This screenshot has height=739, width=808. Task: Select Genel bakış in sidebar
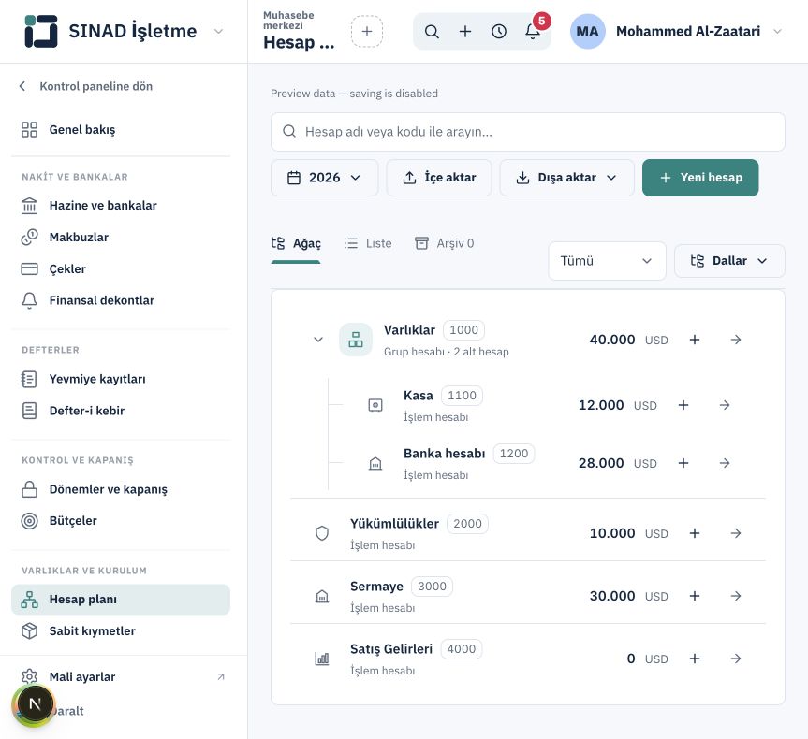[121, 130]
